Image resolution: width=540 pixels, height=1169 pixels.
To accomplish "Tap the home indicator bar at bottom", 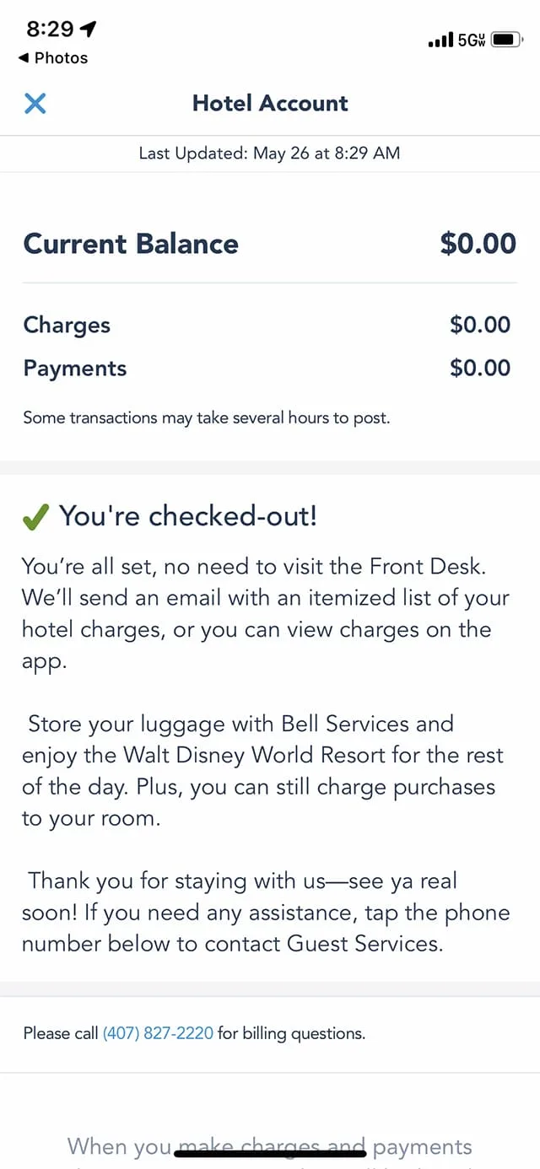I will pos(270,1152).
